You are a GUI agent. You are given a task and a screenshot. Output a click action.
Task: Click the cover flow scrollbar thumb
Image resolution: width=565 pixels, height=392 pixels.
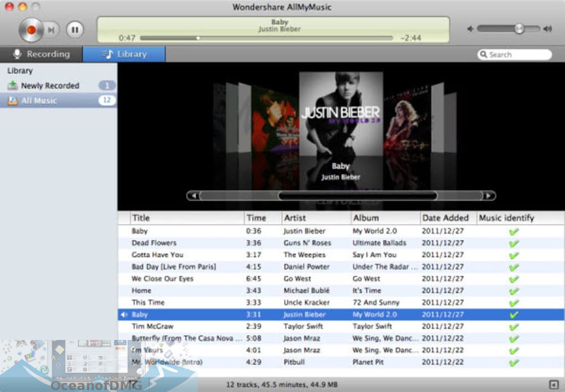point(358,196)
